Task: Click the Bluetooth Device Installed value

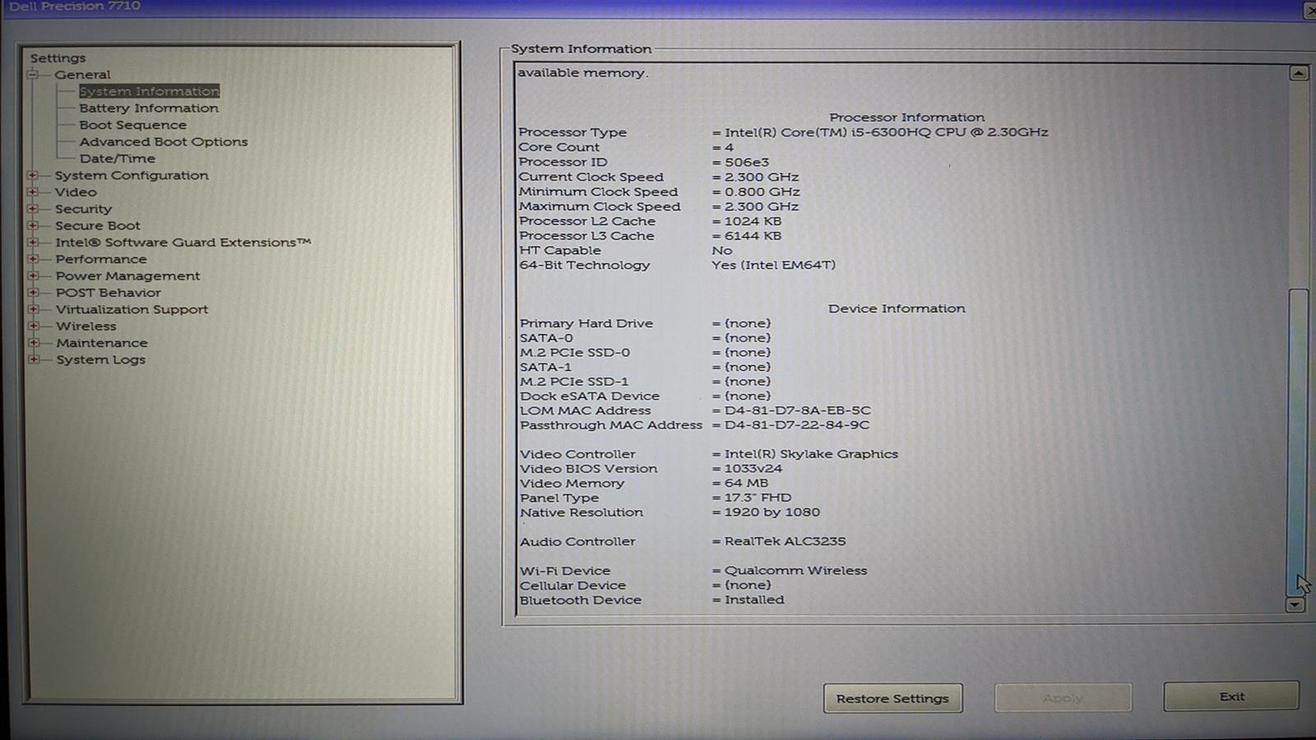Action: coord(754,600)
